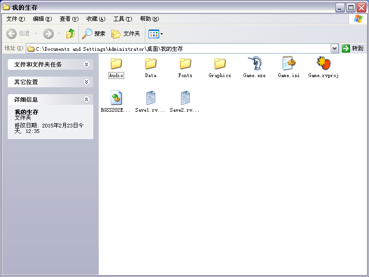Viewport: 369px width, 277px height.
Task: Expand the 其它位置 panel
Action: pos(87,82)
